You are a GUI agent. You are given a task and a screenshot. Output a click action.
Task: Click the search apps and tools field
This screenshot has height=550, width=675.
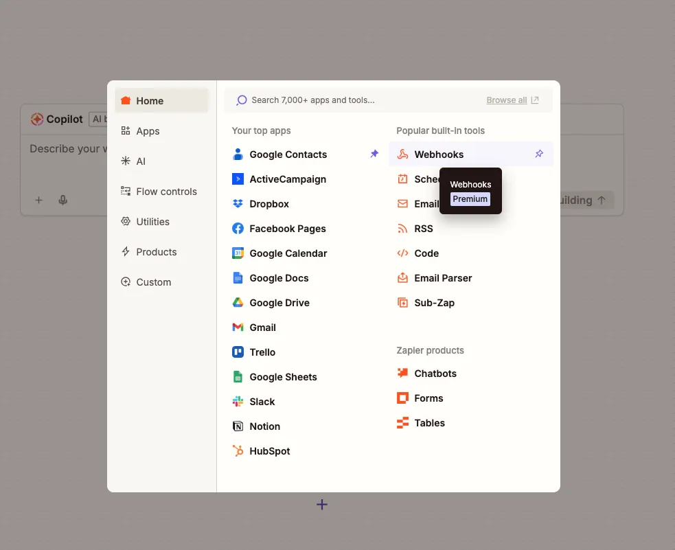click(388, 100)
